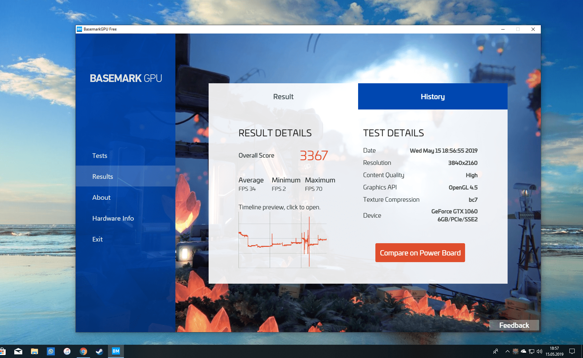Switch to the Result tab

(x=283, y=97)
